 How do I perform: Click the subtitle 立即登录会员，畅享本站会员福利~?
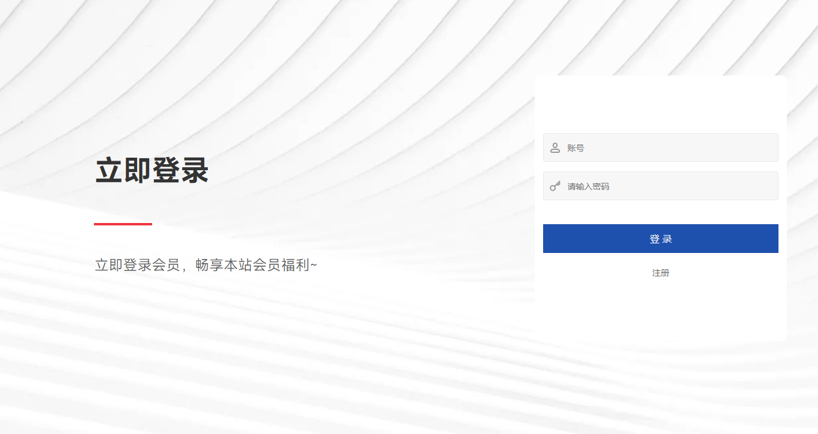point(206,265)
